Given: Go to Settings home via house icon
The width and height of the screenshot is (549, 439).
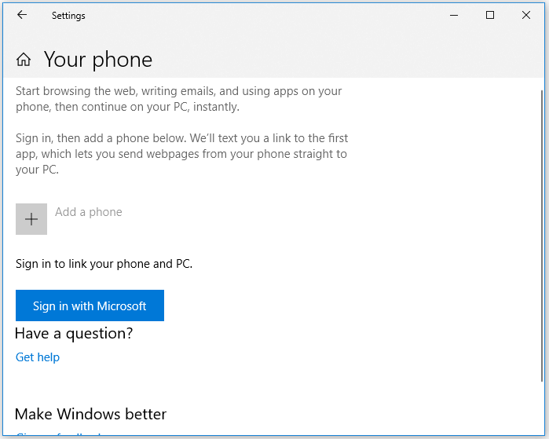Looking at the screenshot, I should [x=24, y=60].
